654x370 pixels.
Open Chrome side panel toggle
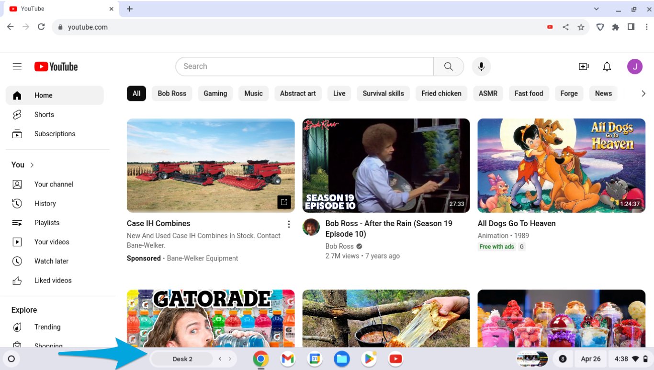coord(631,27)
